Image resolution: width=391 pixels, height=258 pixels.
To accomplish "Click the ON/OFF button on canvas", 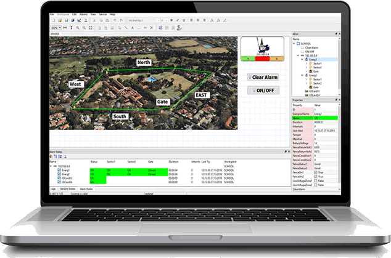I will click(x=263, y=91).
